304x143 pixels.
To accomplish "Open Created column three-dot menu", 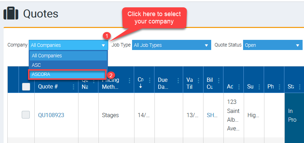I will point(150,80).
